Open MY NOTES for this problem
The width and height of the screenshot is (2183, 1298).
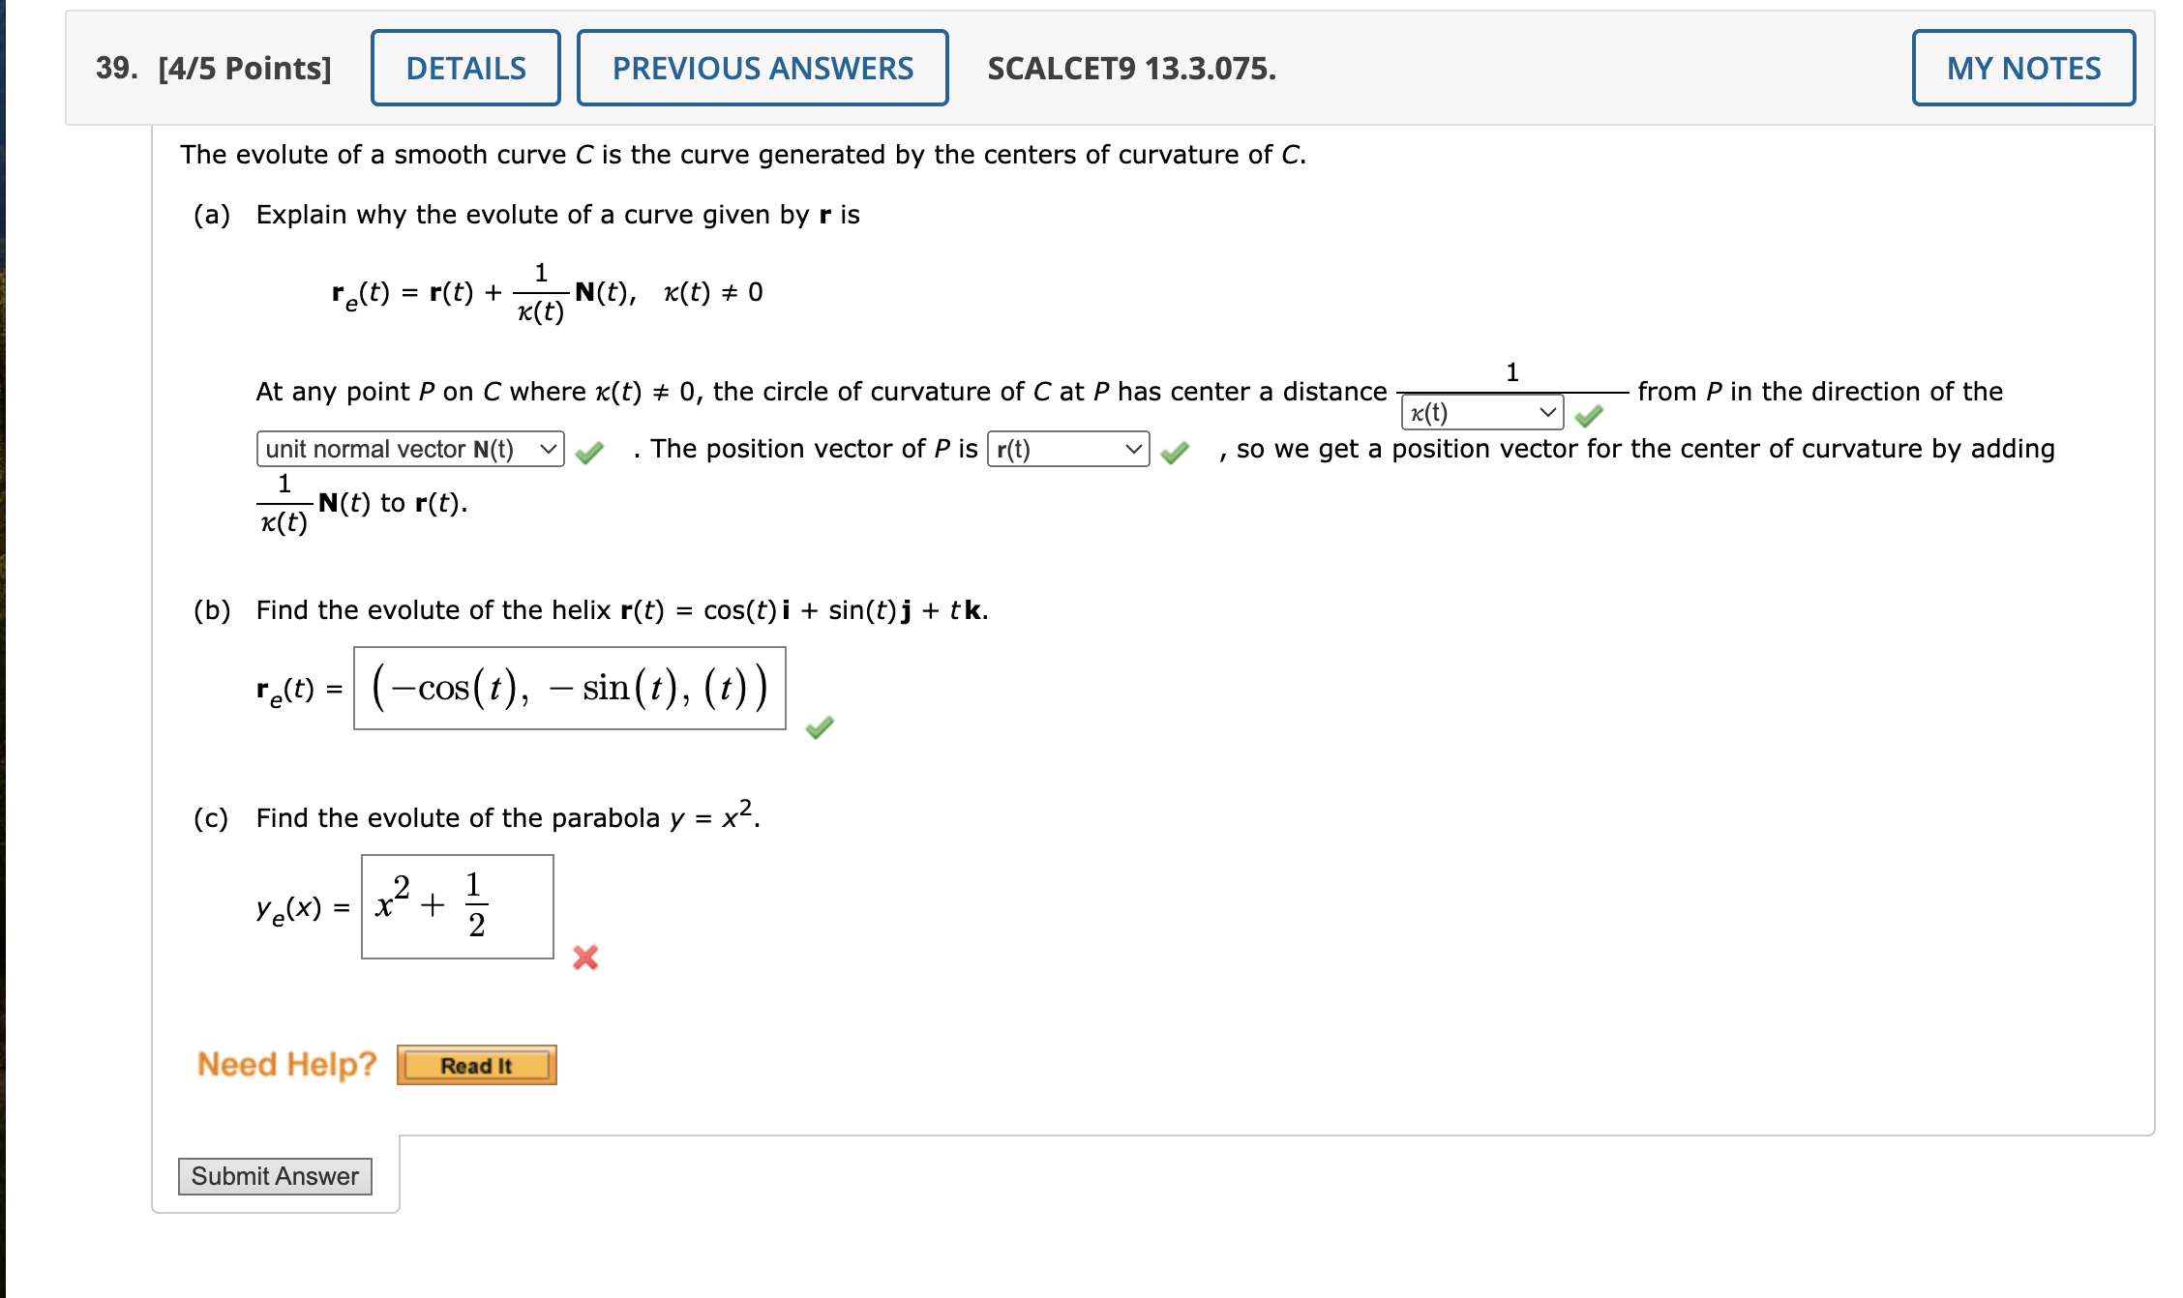2024,67
